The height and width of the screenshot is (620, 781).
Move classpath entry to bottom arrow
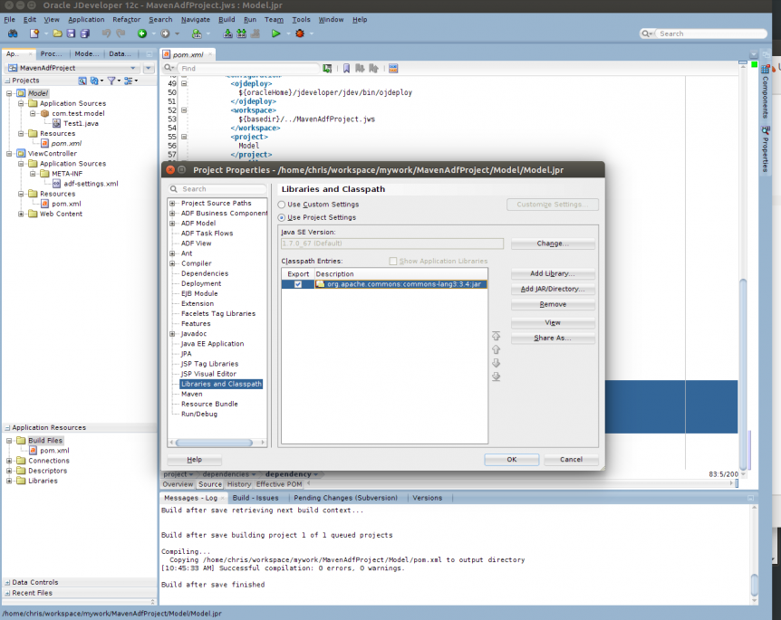[496, 377]
